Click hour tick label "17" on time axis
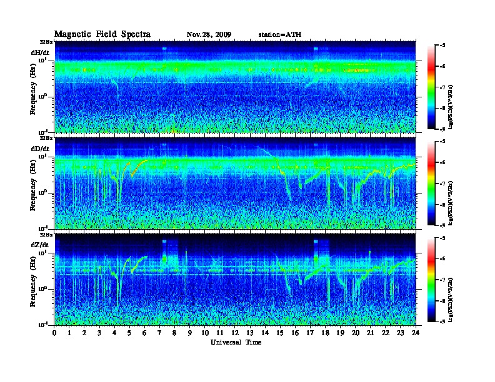The height and width of the screenshot is (382, 495). click(310, 333)
